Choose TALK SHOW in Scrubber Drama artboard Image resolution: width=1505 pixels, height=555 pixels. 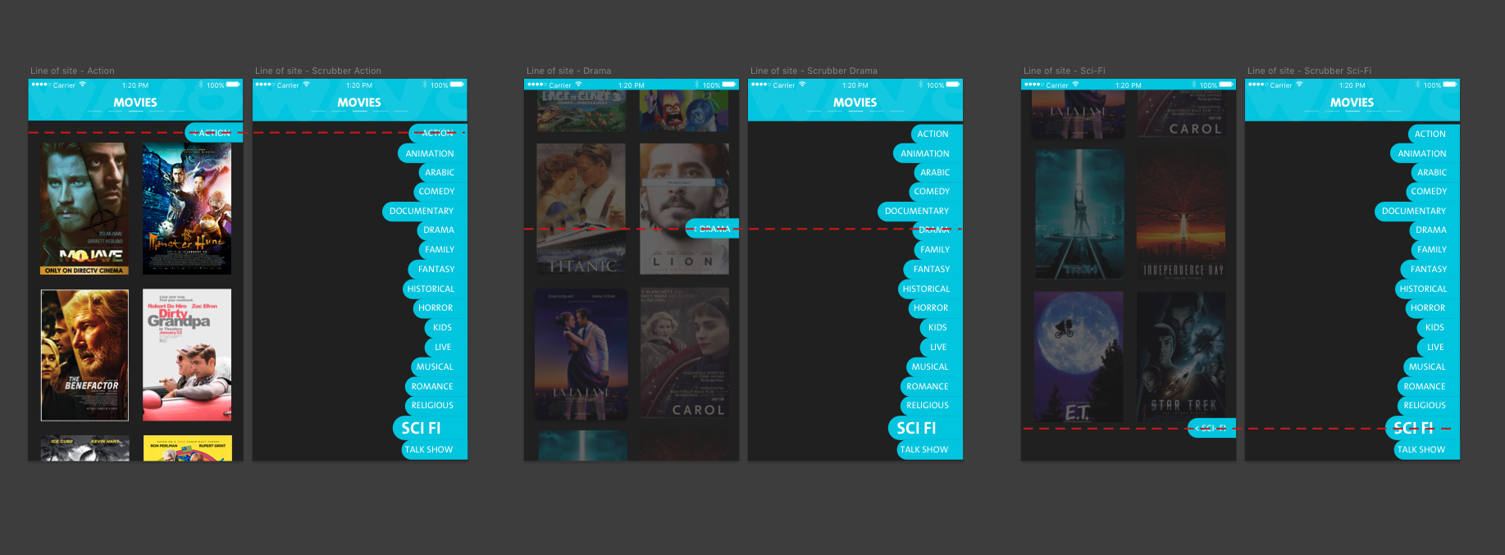928,449
